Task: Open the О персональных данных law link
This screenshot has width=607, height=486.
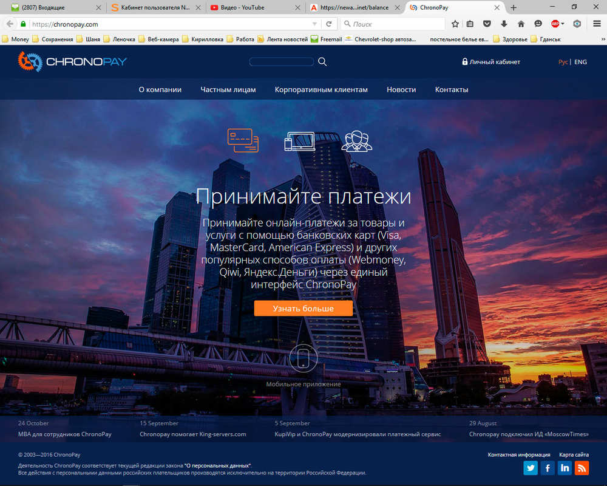Action: [x=217, y=465]
